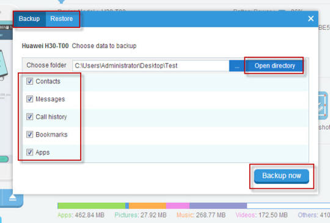Click the Huawei H30-T00 device name

[45, 46]
